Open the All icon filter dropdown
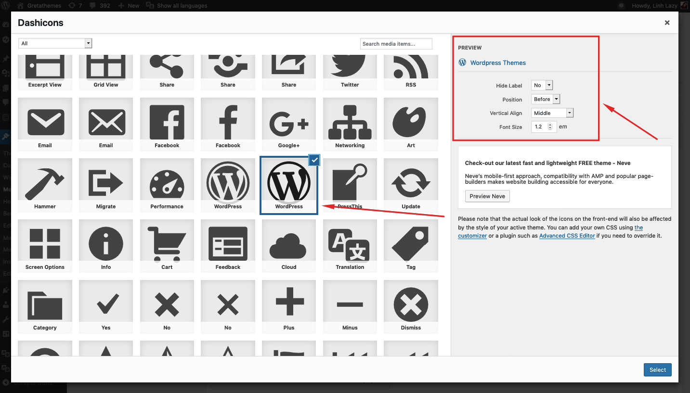This screenshot has width=690, height=393. click(x=55, y=43)
